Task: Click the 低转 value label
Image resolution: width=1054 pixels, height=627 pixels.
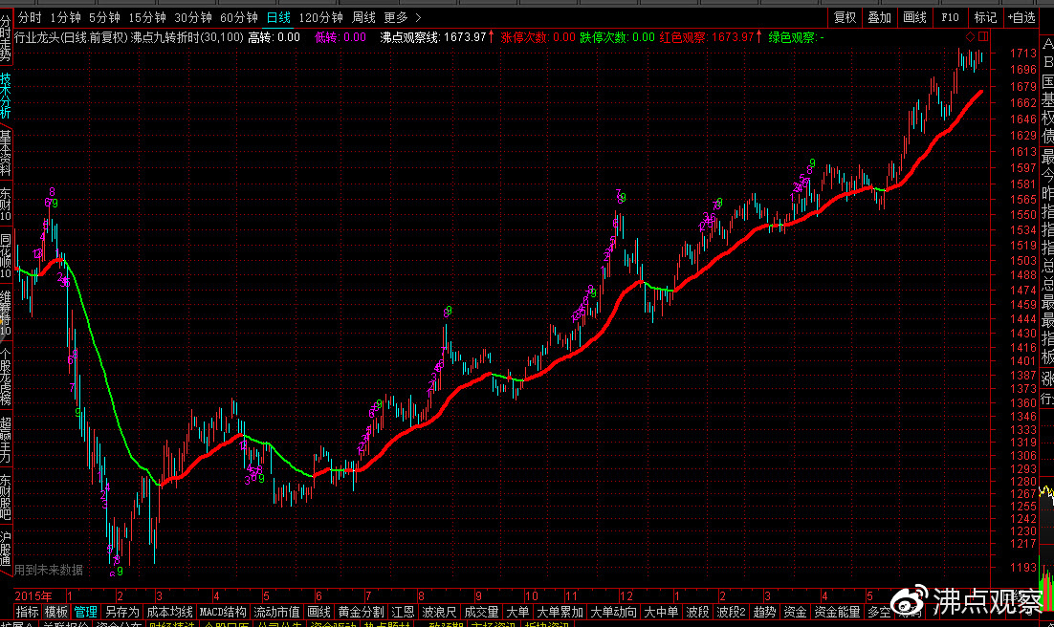Action: (340, 37)
